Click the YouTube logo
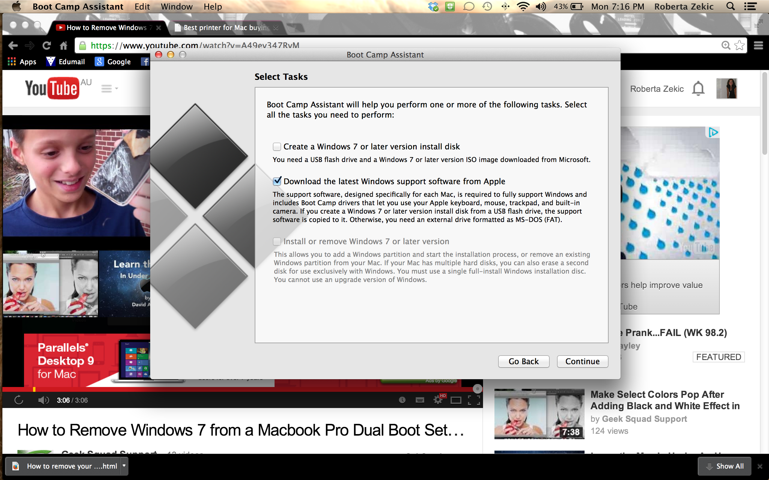Image resolution: width=769 pixels, height=480 pixels. [52, 88]
